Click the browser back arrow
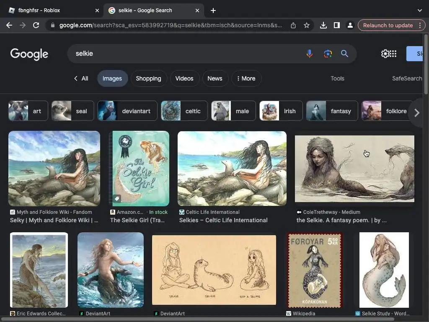The height and width of the screenshot is (322, 429). 9,25
